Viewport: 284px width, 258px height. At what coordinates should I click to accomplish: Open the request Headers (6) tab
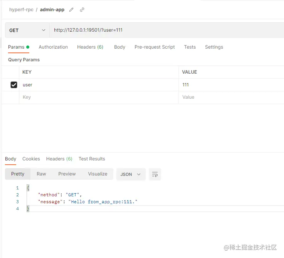point(90,47)
